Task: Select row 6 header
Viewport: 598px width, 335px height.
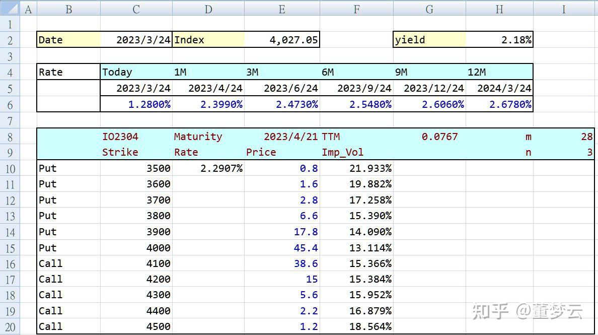Action: point(10,104)
